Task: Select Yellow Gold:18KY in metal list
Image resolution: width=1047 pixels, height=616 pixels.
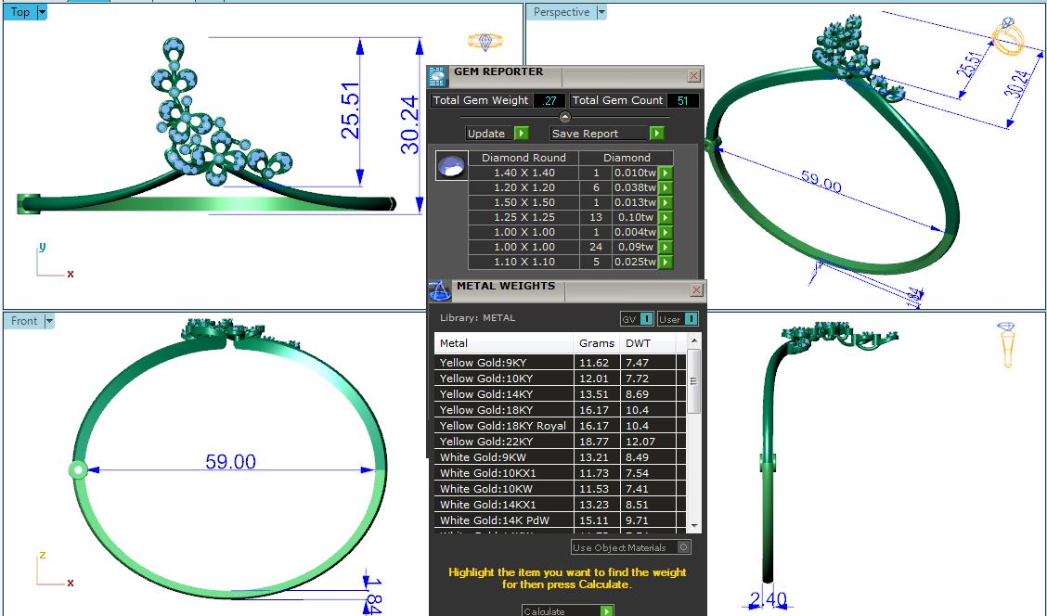Action: point(503,410)
